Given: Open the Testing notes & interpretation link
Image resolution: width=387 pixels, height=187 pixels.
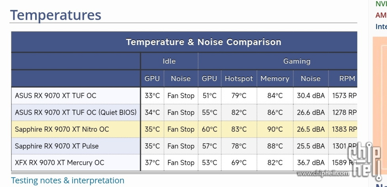Looking at the screenshot, I should coord(67,180).
